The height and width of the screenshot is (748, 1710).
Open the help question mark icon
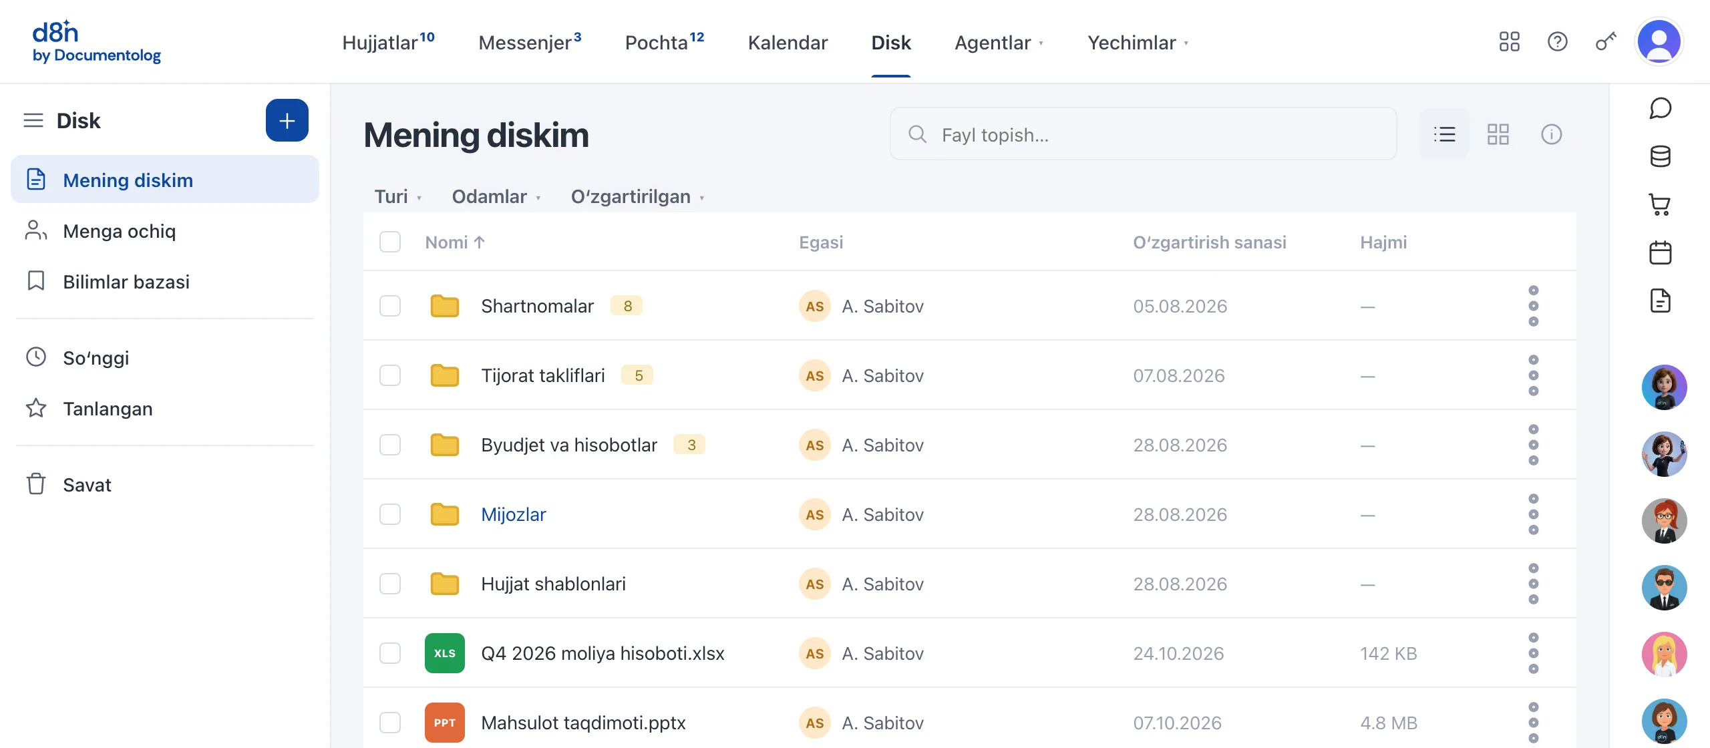[1557, 42]
